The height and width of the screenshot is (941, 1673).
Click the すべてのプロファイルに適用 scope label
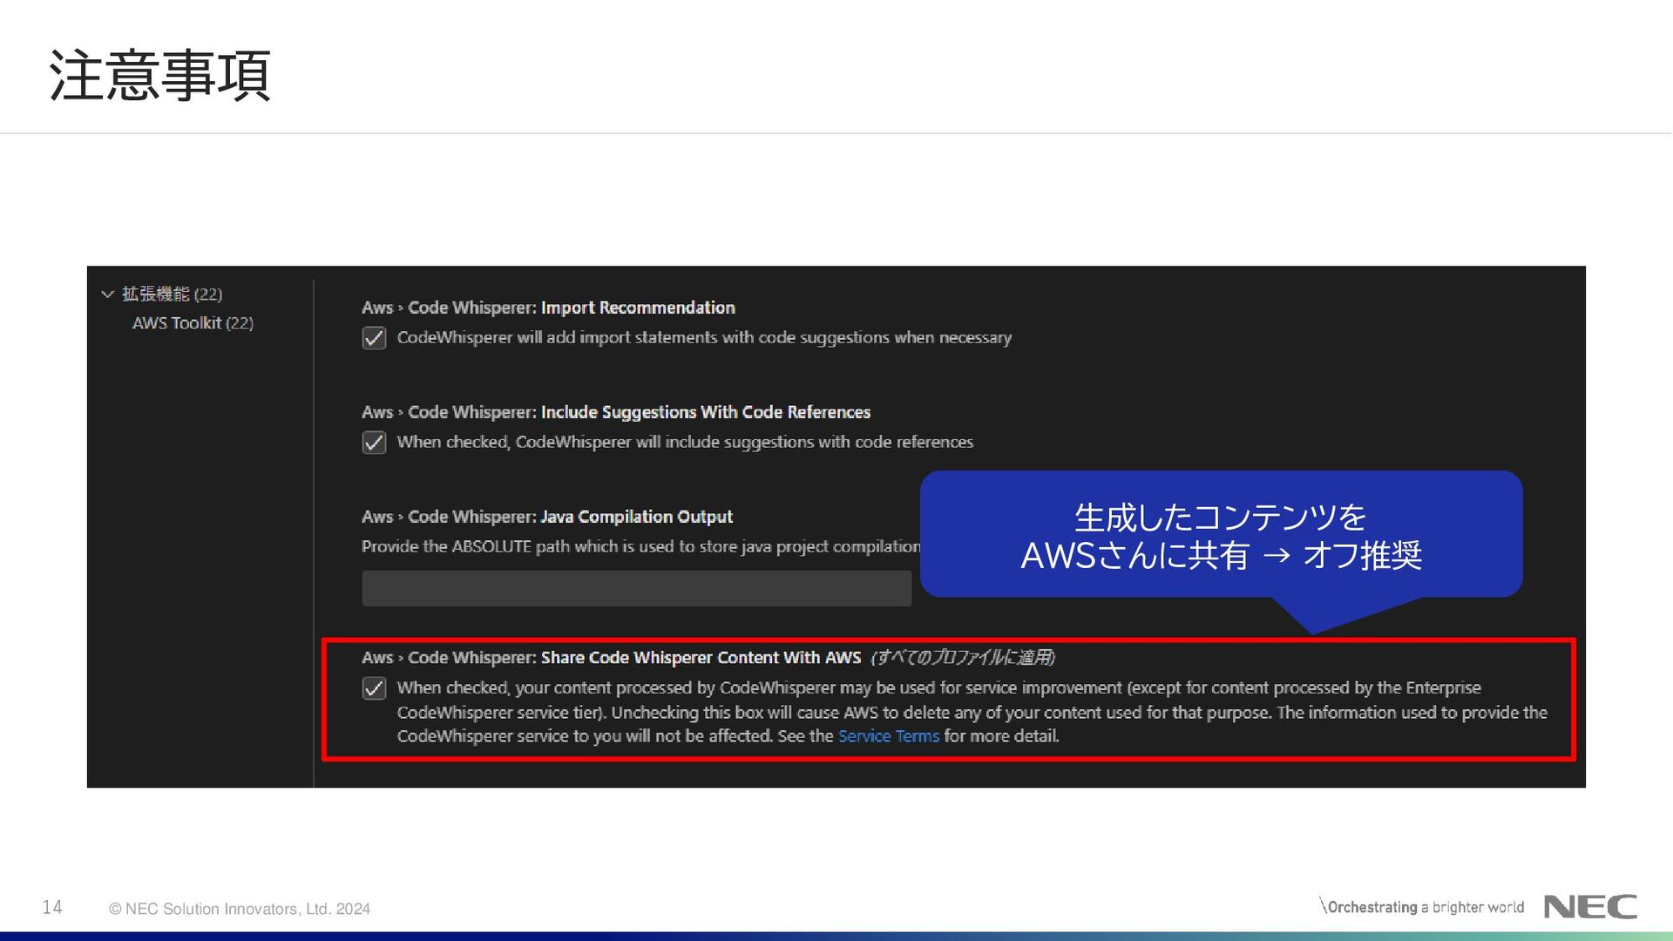963,658
